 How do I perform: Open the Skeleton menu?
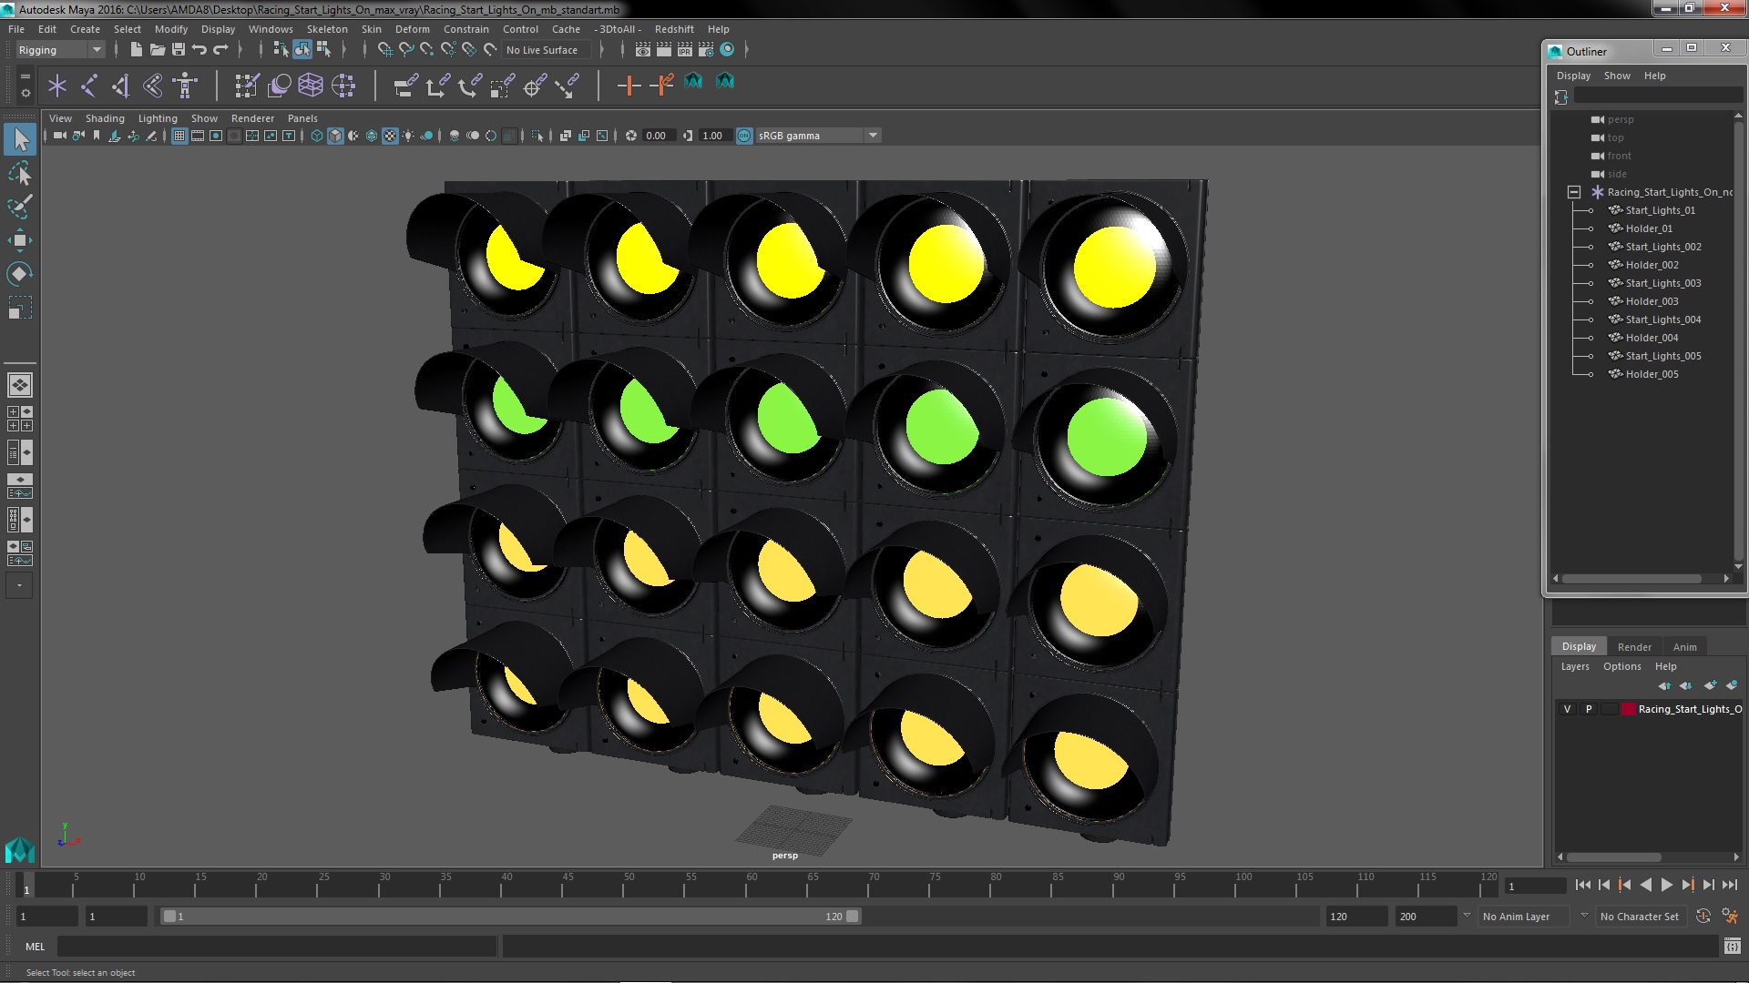coord(326,29)
